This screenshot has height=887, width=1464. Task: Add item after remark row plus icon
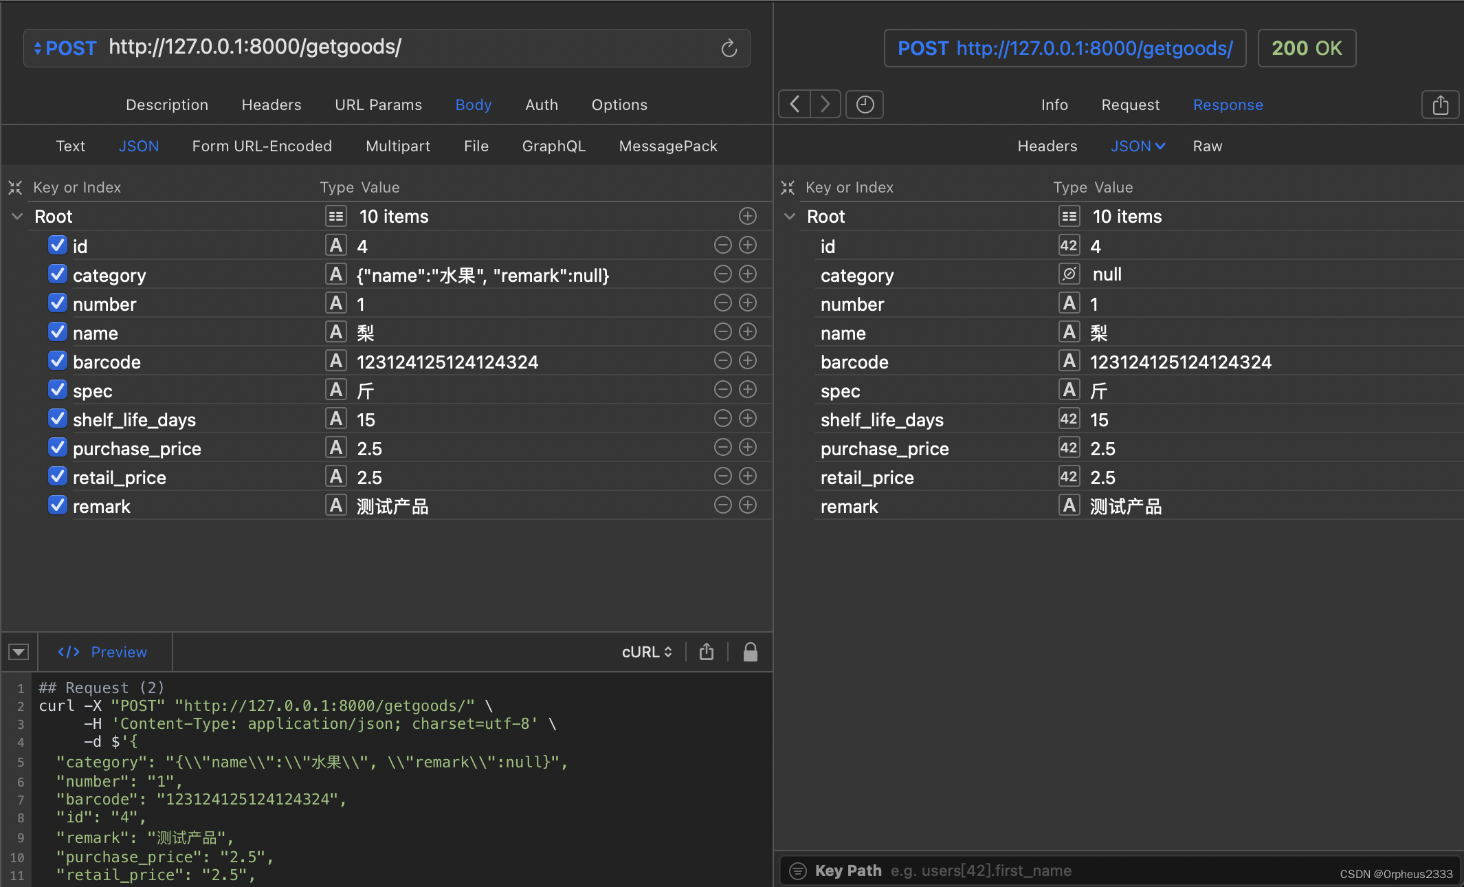(748, 505)
